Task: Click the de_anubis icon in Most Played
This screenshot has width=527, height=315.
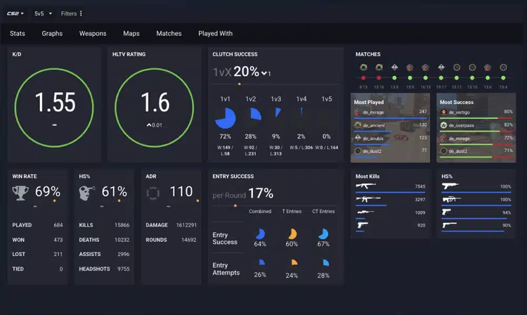Action: coord(358,138)
